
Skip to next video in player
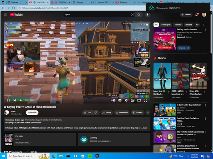coord(14,100)
